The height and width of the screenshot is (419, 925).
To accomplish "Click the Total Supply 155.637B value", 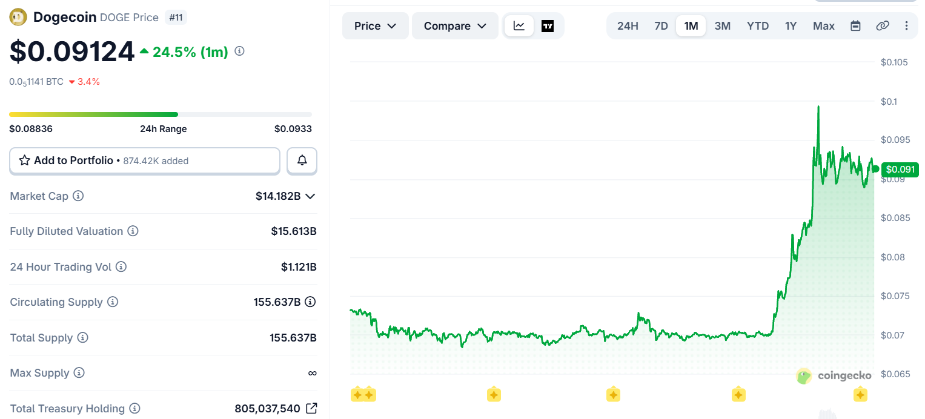I will tap(293, 337).
